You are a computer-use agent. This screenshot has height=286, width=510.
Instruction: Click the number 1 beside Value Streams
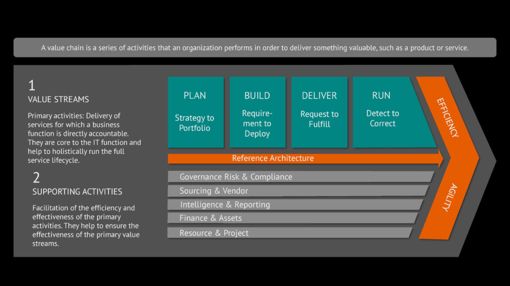coord(31,85)
